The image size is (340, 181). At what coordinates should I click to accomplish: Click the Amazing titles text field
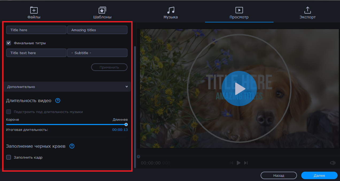(x=97, y=30)
